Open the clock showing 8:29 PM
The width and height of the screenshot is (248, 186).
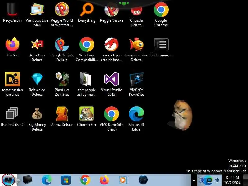click(x=232, y=180)
